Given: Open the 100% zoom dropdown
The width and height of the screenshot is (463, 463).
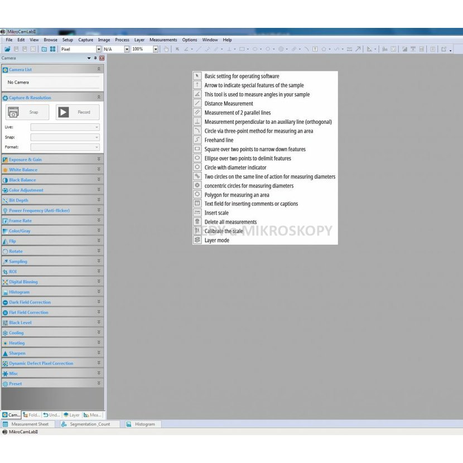Looking at the screenshot, I should [156, 49].
